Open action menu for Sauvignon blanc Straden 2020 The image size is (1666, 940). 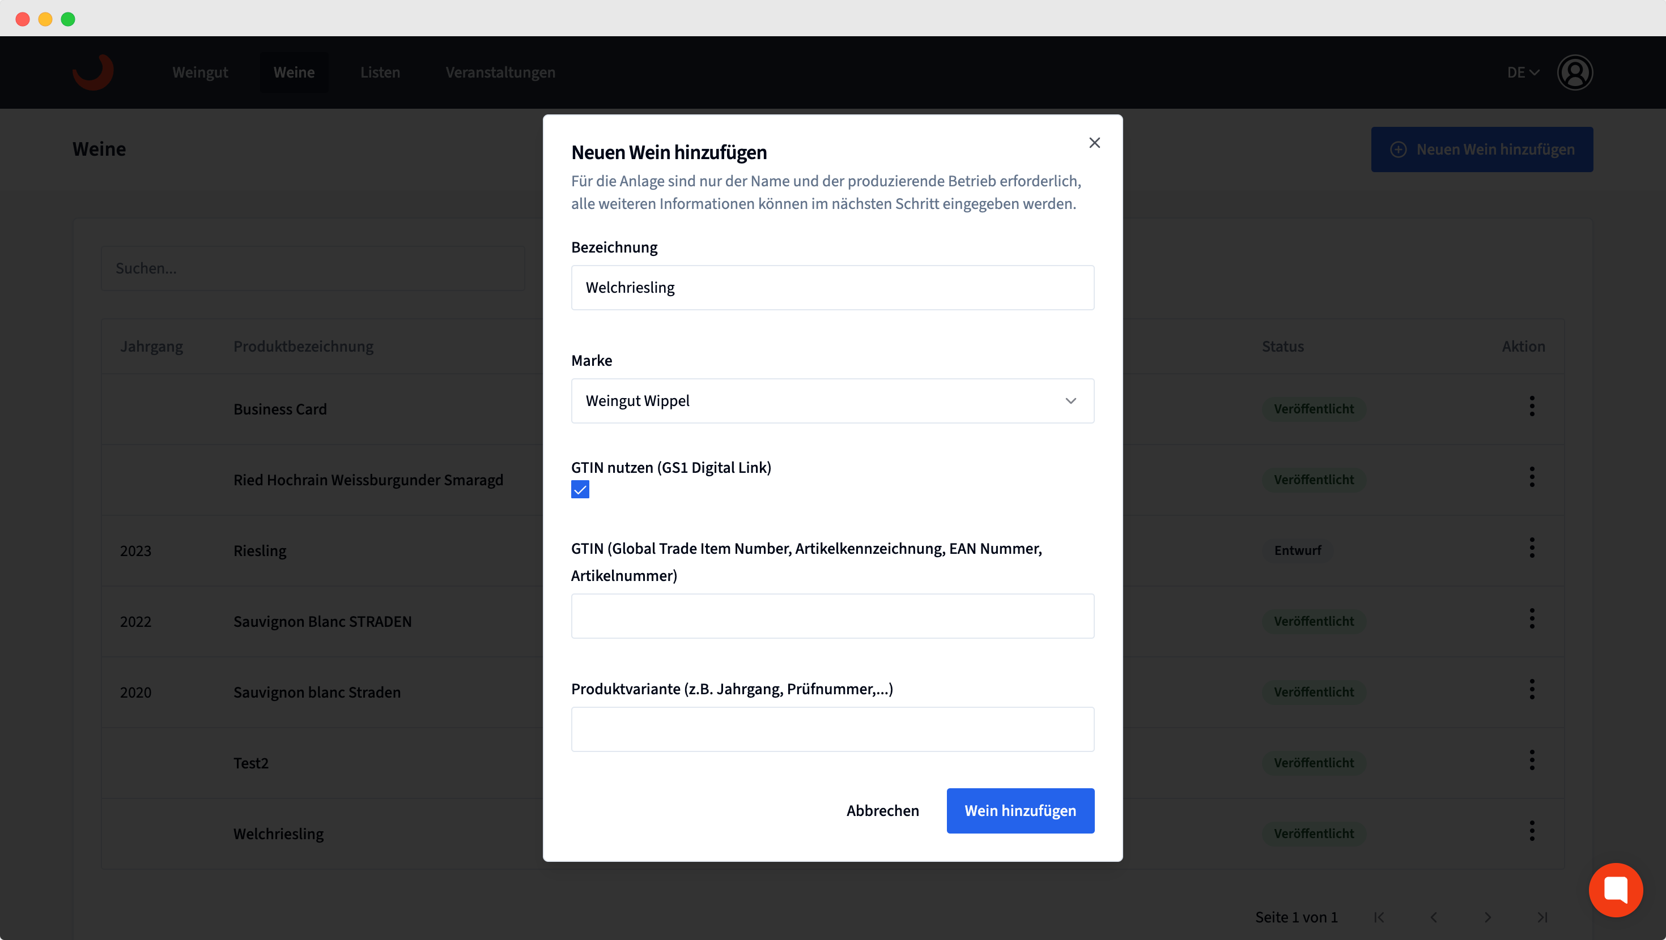(x=1532, y=689)
